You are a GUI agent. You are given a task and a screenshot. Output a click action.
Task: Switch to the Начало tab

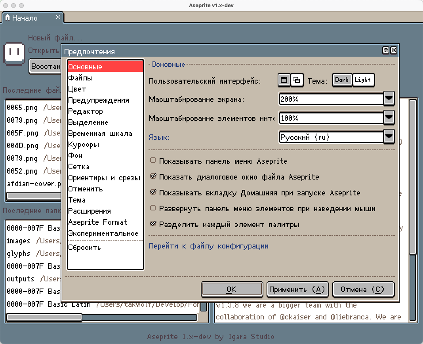[32, 18]
